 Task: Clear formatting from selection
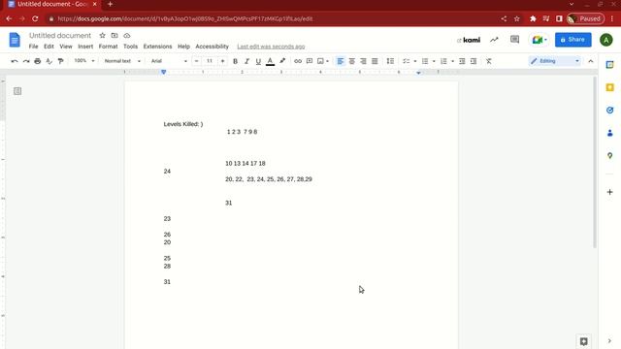coord(489,61)
